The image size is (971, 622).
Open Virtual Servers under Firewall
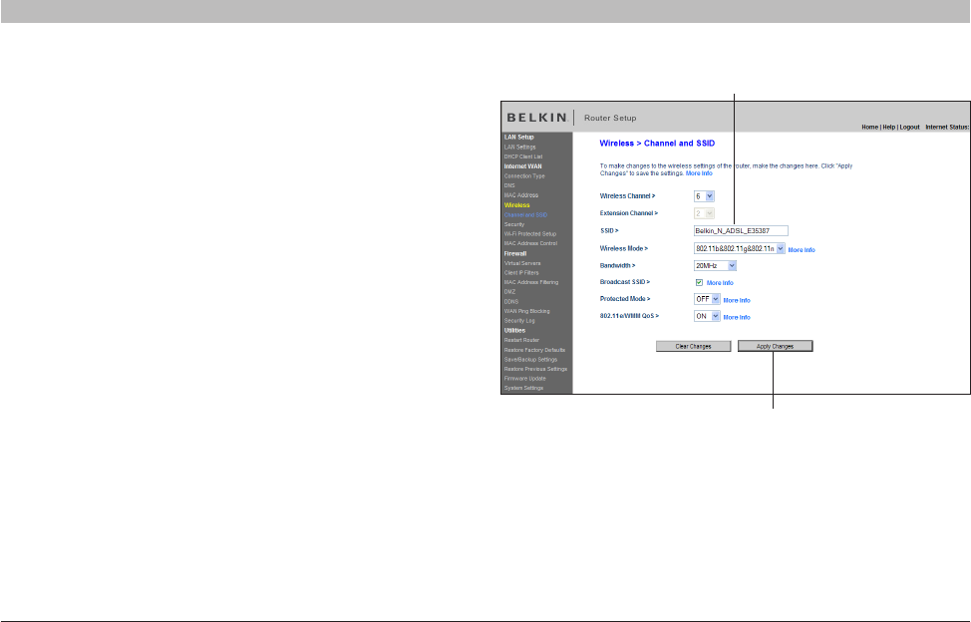(x=522, y=263)
